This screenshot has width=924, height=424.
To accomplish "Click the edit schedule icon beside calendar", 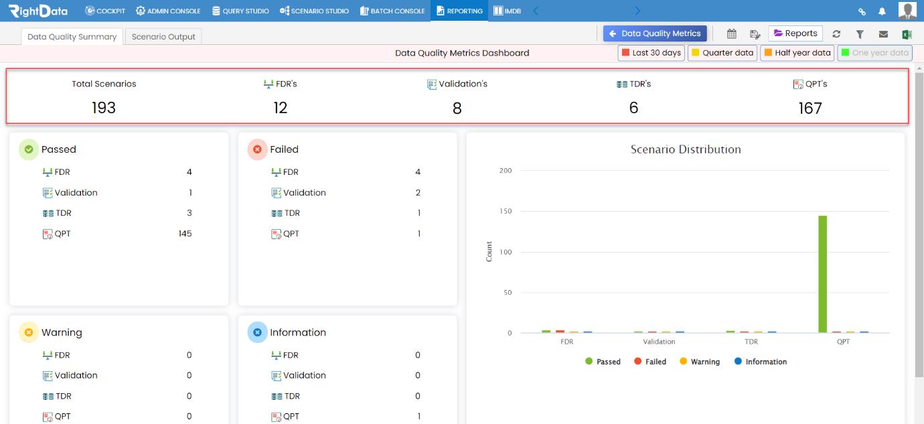I will [x=755, y=34].
